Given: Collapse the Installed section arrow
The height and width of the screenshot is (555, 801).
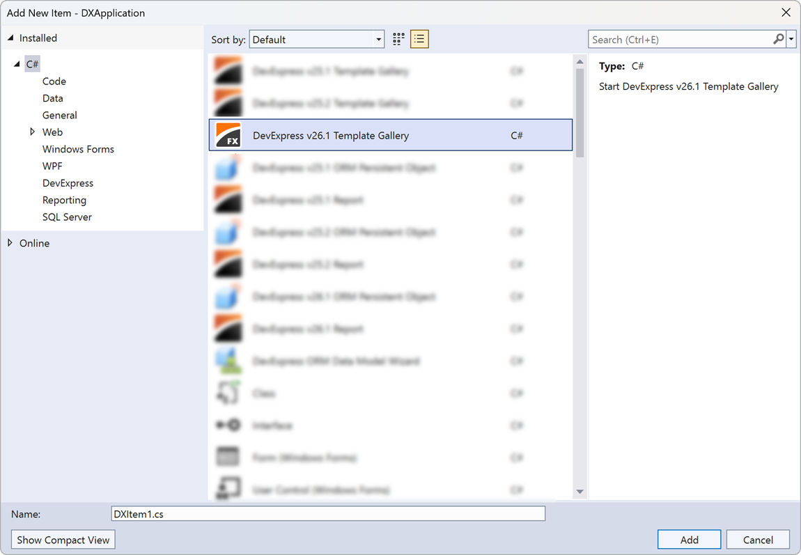Looking at the screenshot, I should click(10, 38).
